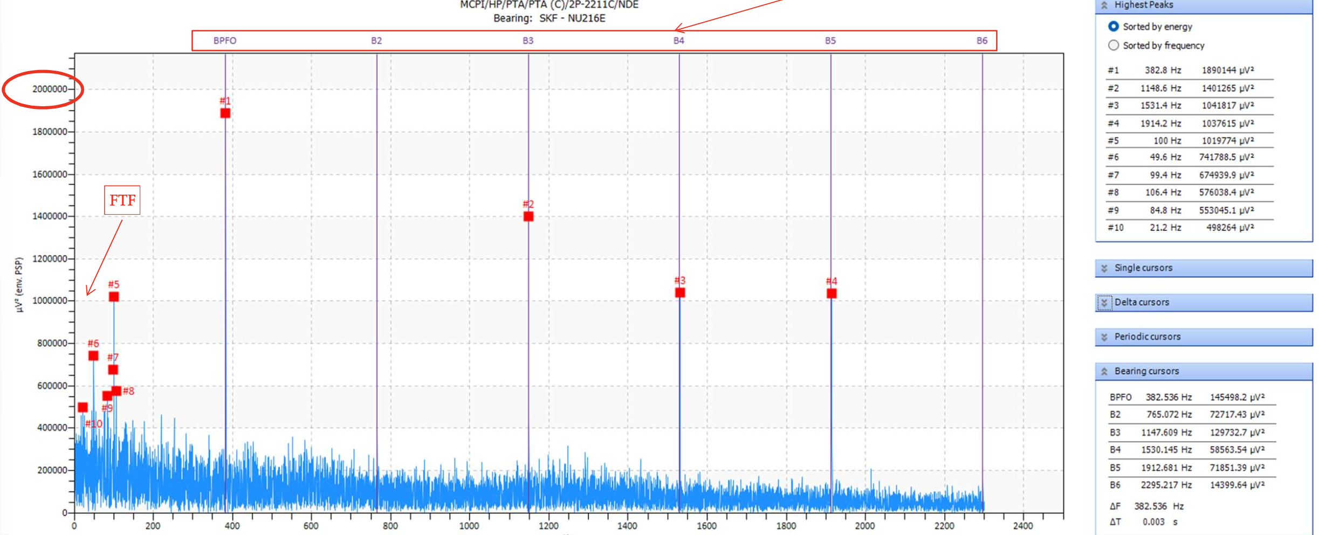Viewport: 1319px width, 535px height.
Task: Click the B3 harmonic cursor label
Action: (x=528, y=40)
